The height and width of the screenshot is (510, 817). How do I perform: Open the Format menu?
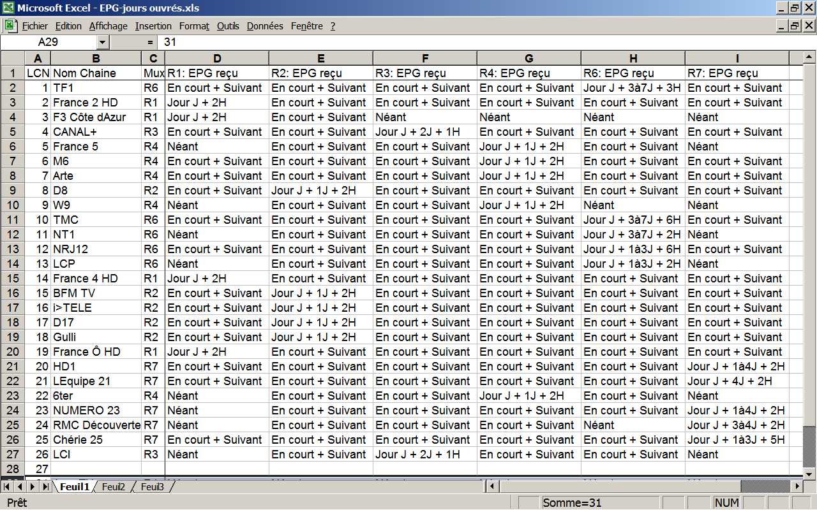click(194, 26)
